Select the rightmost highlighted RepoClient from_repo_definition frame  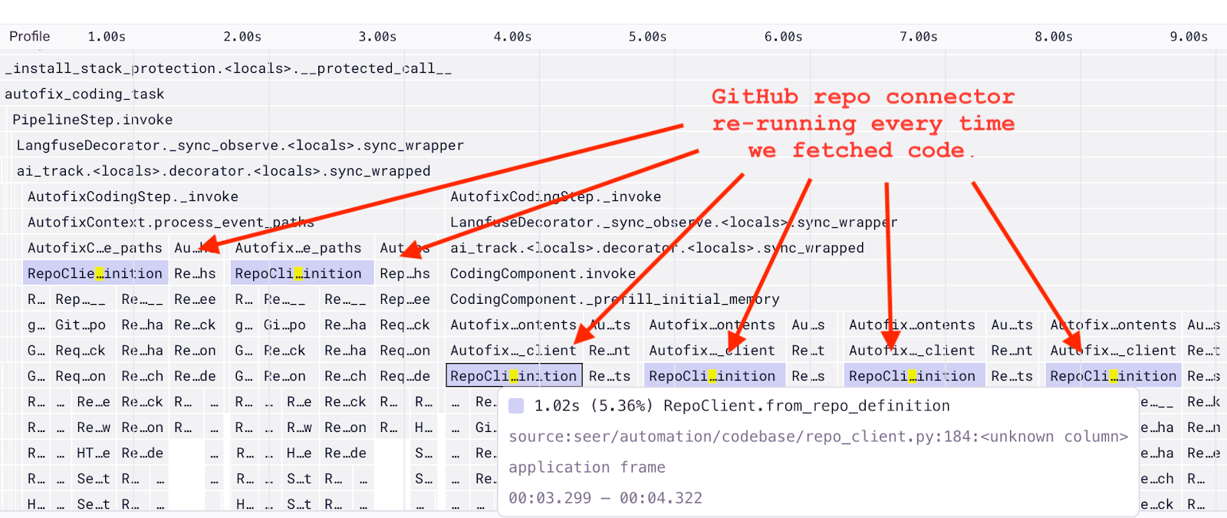pyautogui.click(x=1113, y=376)
